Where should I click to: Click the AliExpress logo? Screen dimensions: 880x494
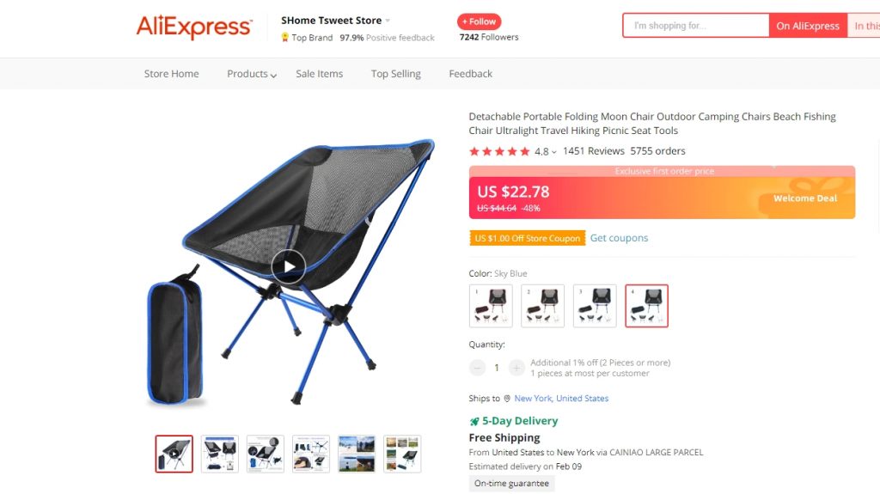click(194, 27)
